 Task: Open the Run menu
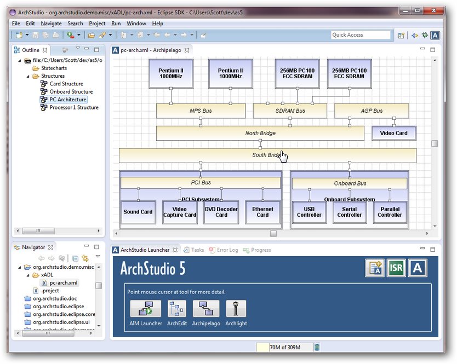(x=116, y=24)
